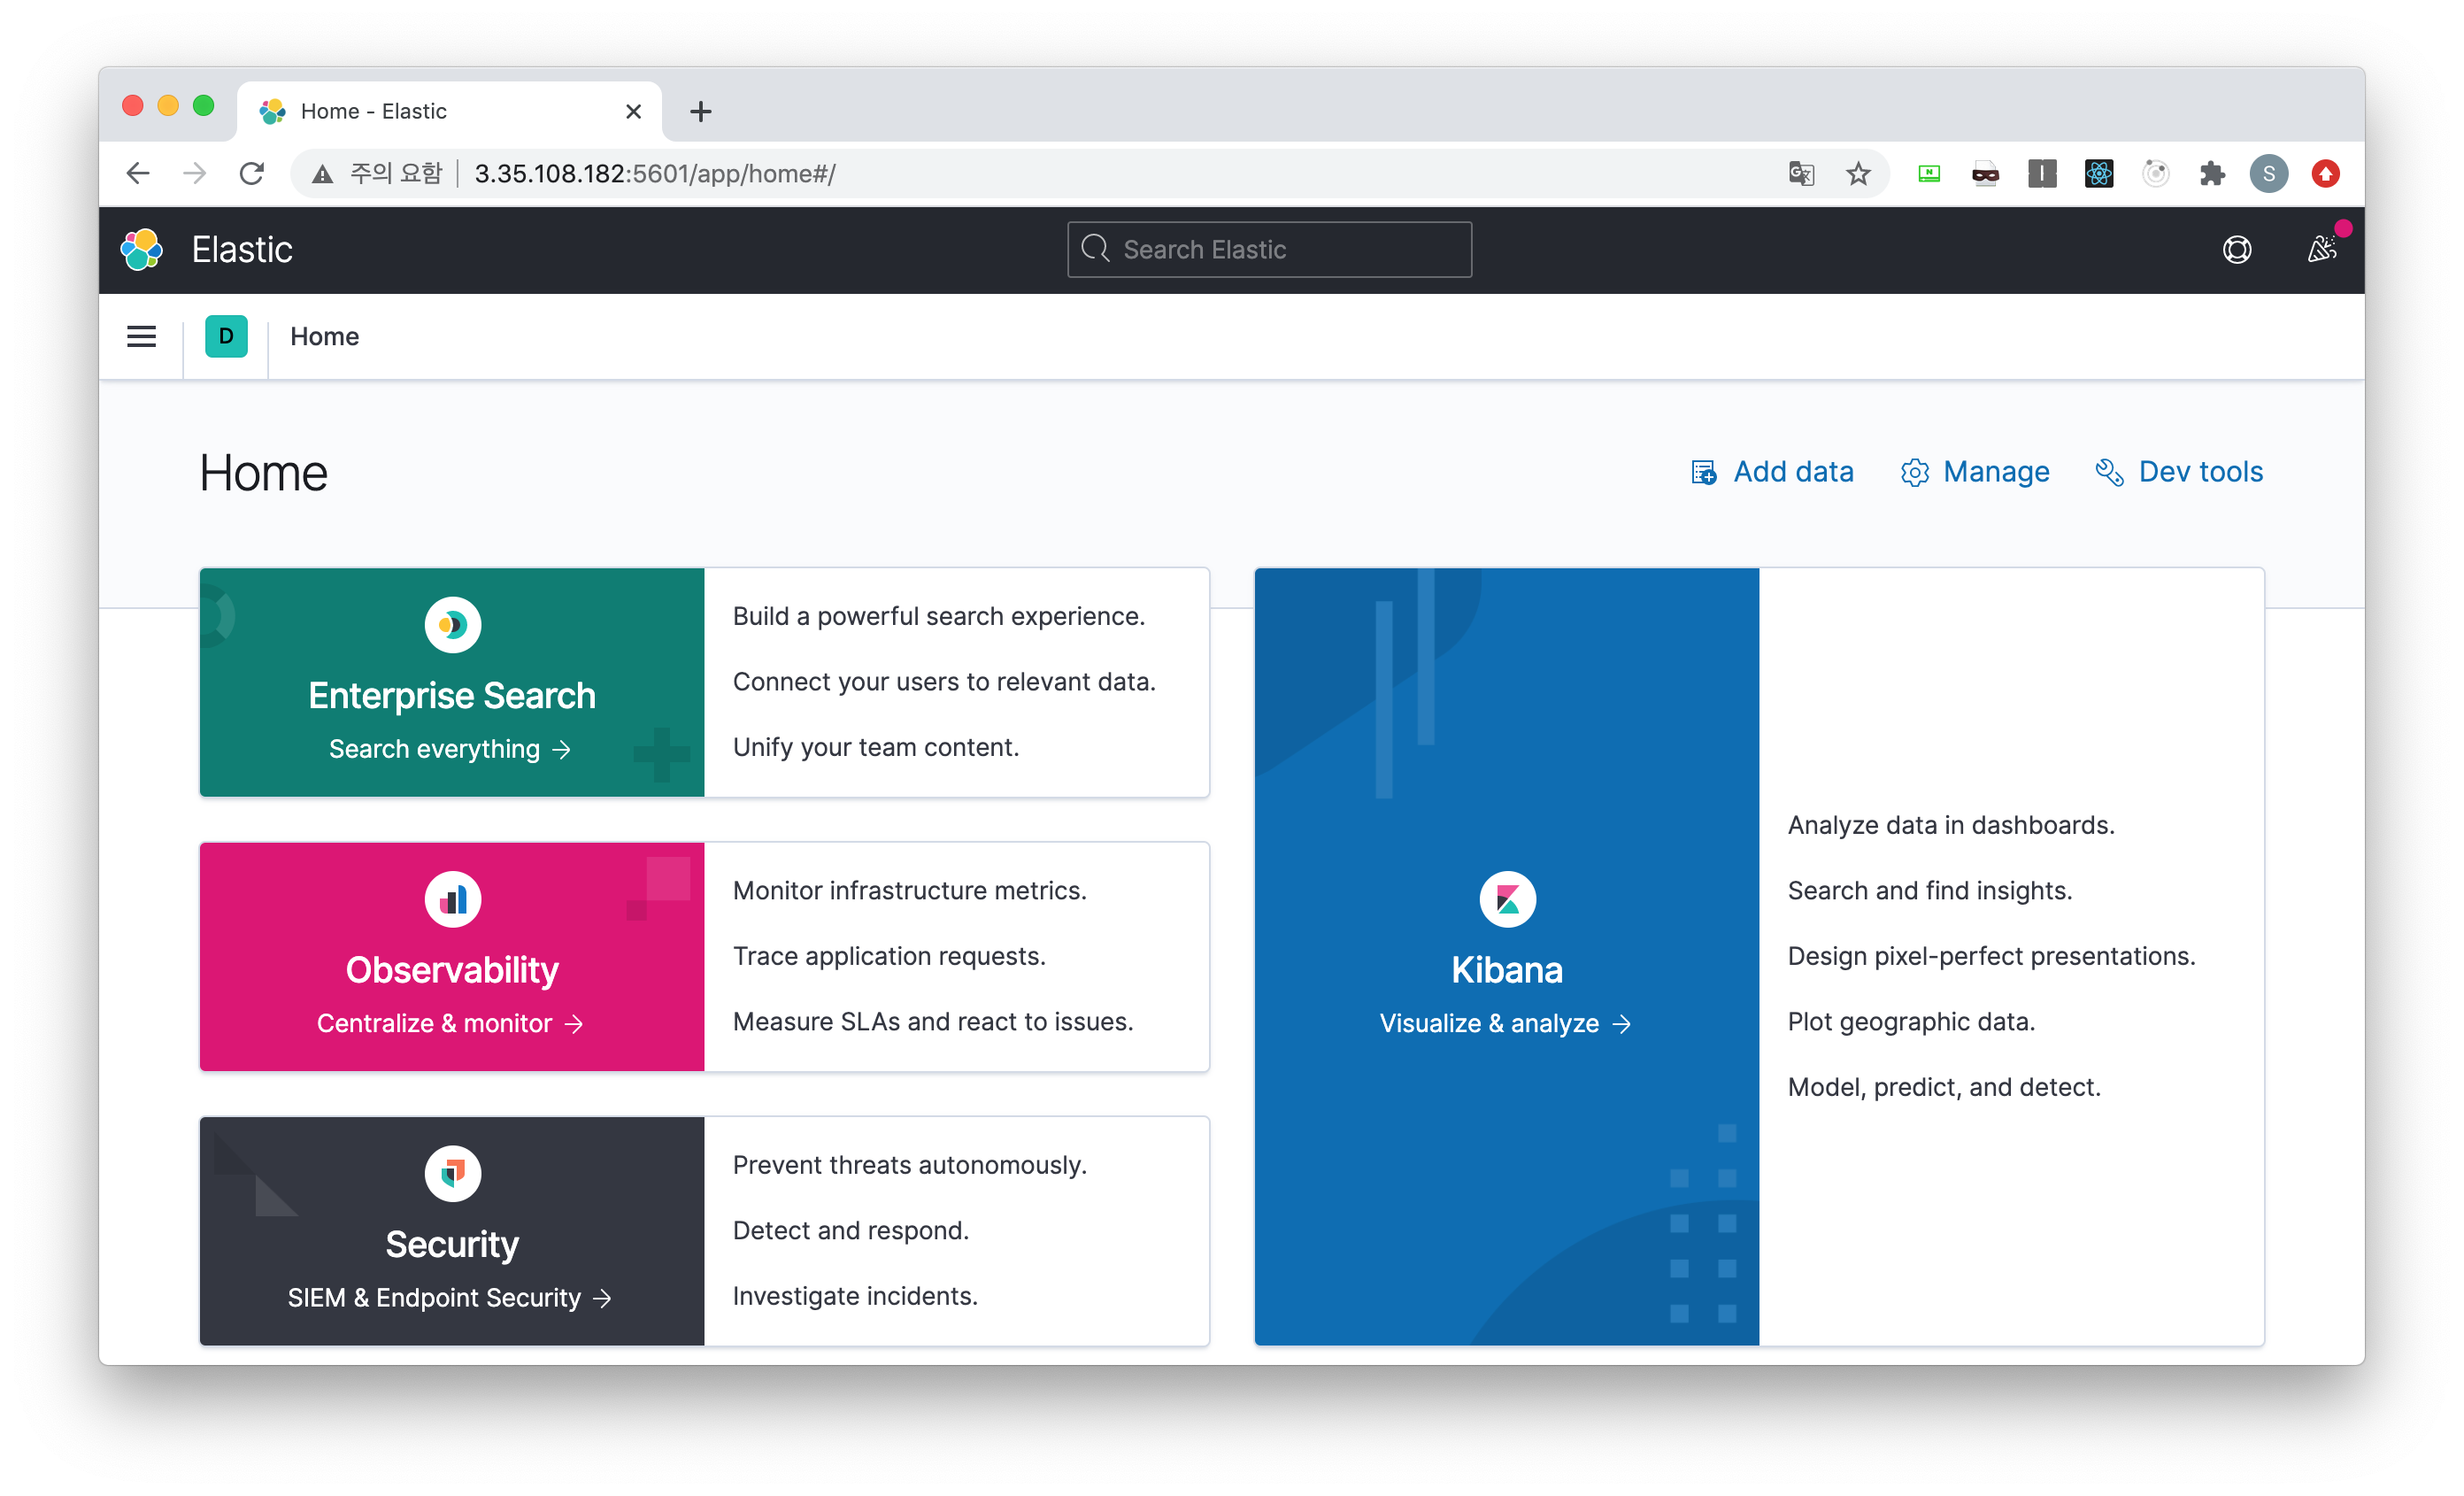Click the Enterprise Search round logo
This screenshot has width=2464, height=1496.
pyautogui.click(x=453, y=625)
